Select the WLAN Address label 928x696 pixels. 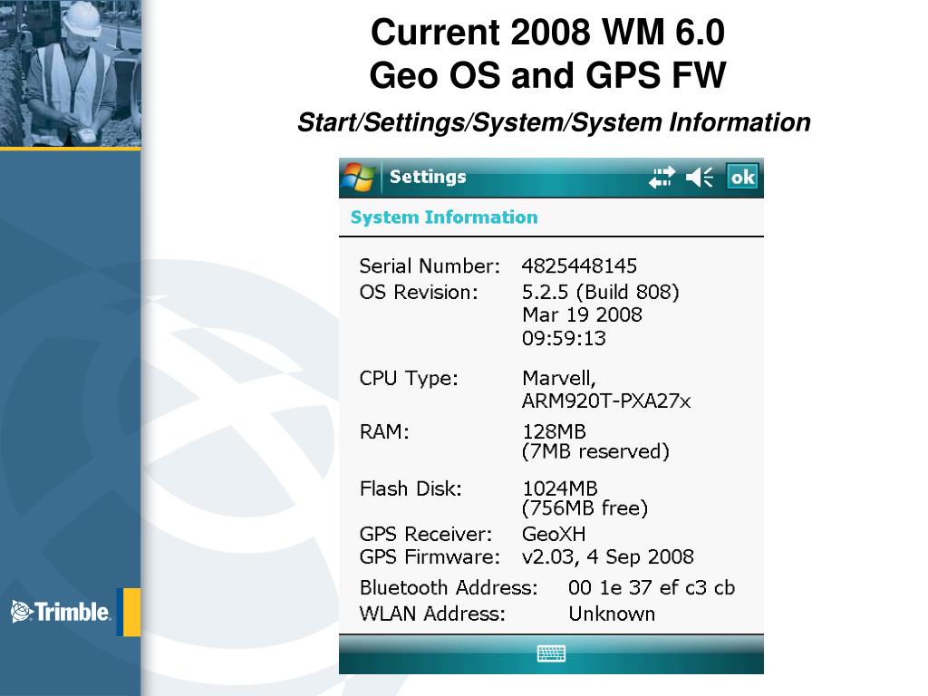pos(432,614)
